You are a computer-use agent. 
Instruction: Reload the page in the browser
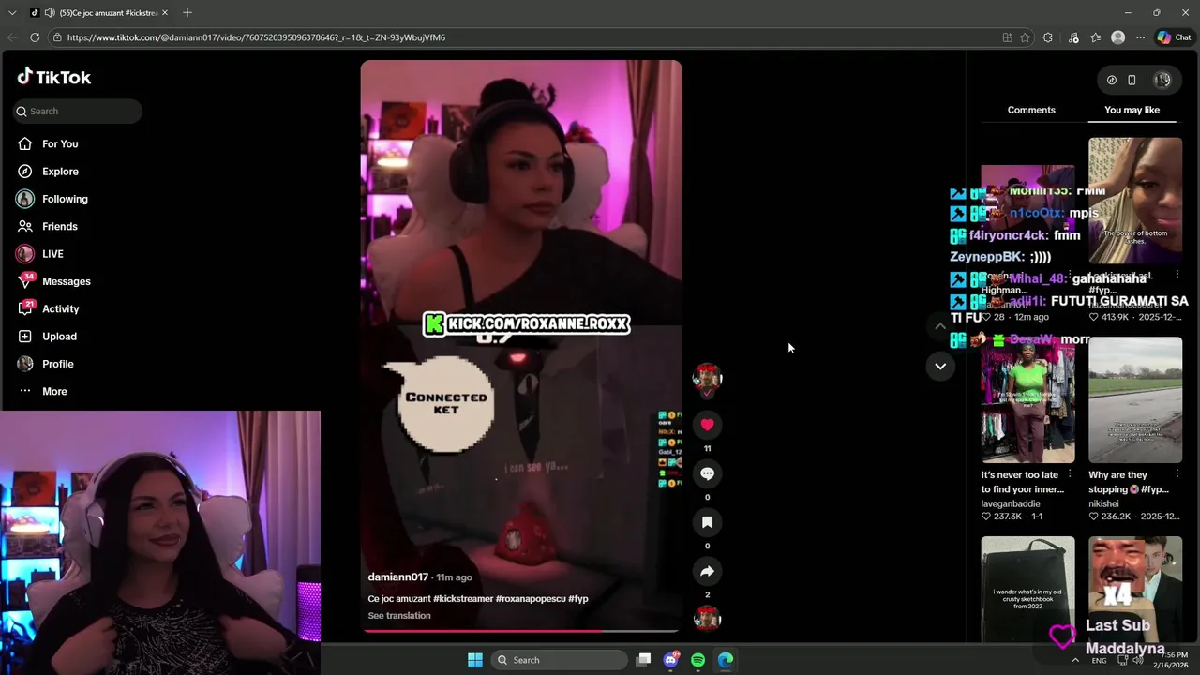[x=35, y=37]
